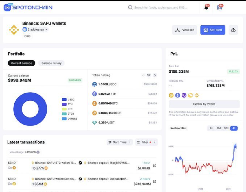This screenshot has width=246, height=192.
Task: Remove the Value Range filter chip
Action: click(38, 152)
